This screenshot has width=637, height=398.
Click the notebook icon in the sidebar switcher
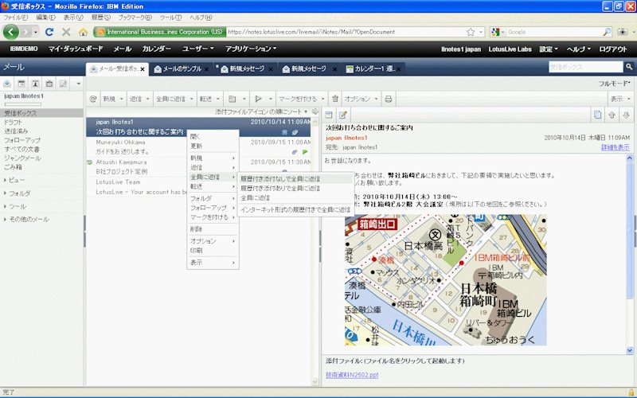coord(63,84)
